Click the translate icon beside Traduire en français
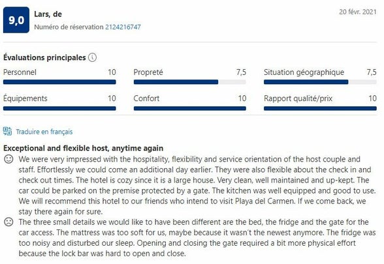384x264 pixels. click(x=7, y=131)
